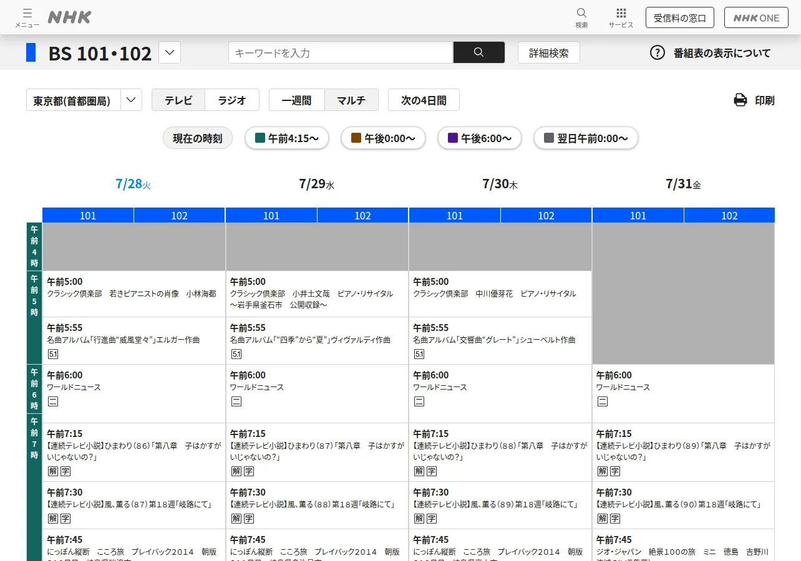Image resolution: width=801 pixels, height=561 pixels.
Task: Click the 101 channel header under 7/28
Action: [x=88, y=215]
